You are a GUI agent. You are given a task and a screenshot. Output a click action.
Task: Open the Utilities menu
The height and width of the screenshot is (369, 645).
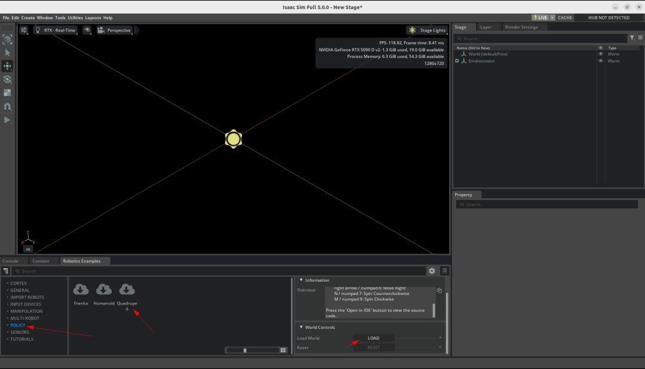click(75, 18)
